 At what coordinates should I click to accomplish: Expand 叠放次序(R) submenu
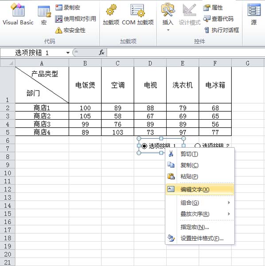coord(200,214)
